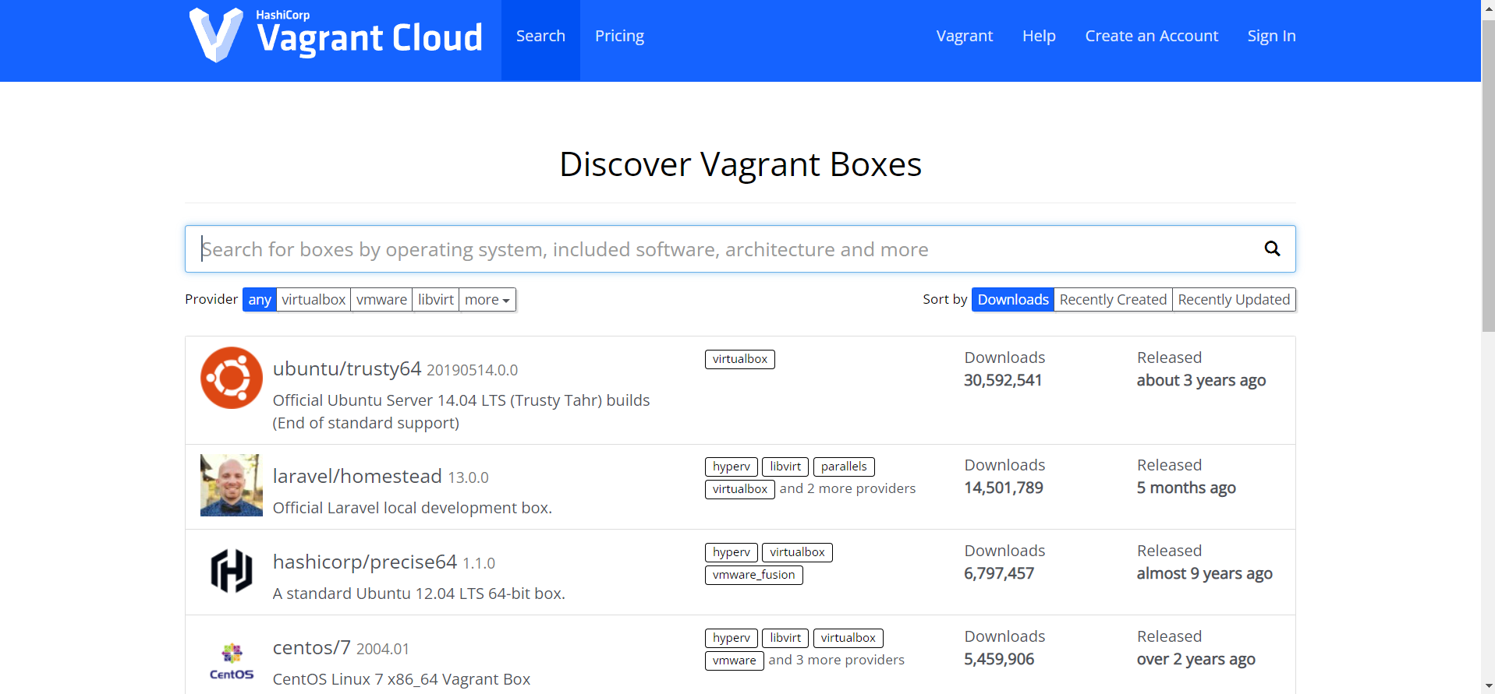Image resolution: width=1495 pixels, height=694 pixels.
Task: Select the 'any' provider filter
Action: (x=260, y=300)
